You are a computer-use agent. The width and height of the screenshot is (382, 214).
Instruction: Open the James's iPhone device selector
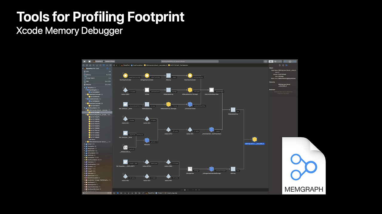(109, 61)
